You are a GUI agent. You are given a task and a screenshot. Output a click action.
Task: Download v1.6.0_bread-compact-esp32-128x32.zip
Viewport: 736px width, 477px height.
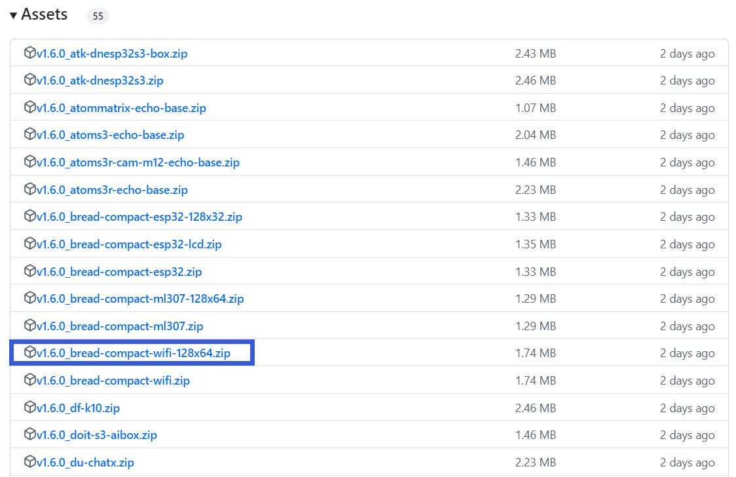point(139,217)
